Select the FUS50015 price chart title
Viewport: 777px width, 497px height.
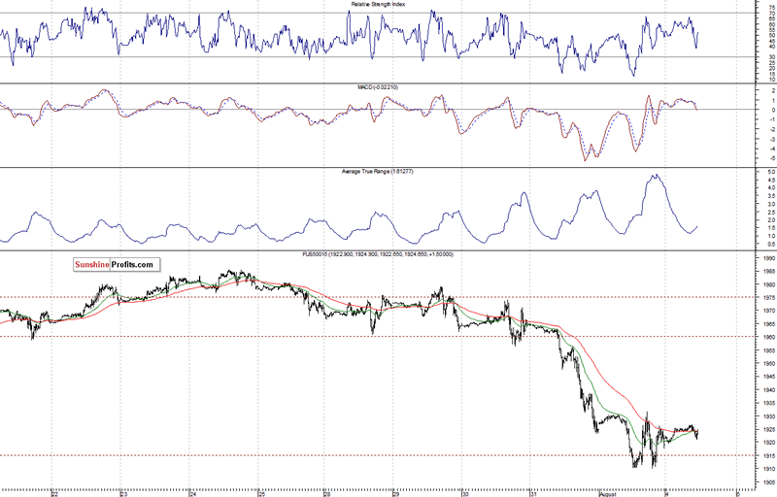[378, 254]
